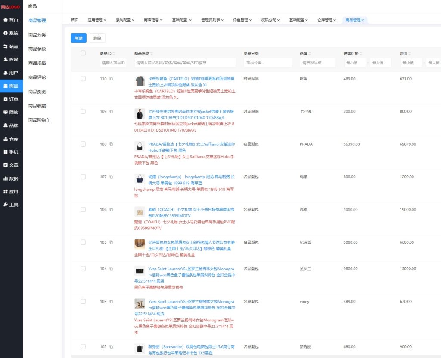Open the 订单 (Orders) sidebar icon
This screenshot has width=441, height=358.
[6, 99]
